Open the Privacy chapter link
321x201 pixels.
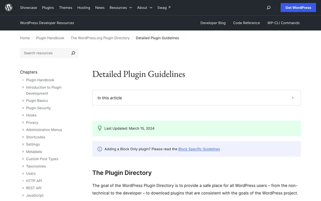click(x=32, y=123)
